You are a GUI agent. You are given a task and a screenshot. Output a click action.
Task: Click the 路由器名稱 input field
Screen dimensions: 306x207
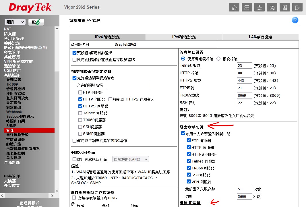coord(165,45)
